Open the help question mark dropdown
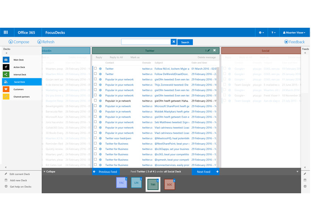Viewport: 311px width, 221px height. 273,33
